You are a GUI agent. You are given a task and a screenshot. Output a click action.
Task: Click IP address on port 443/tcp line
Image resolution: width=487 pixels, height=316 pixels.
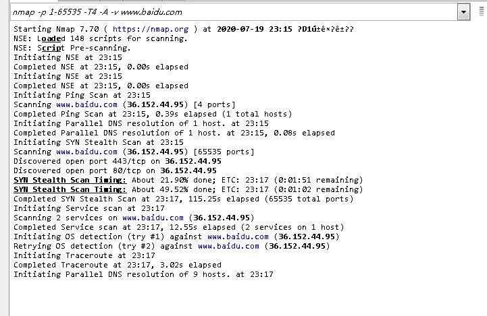click(x=193, y=161)
